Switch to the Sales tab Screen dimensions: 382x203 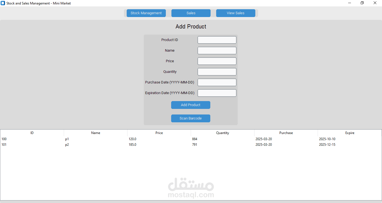191,13
